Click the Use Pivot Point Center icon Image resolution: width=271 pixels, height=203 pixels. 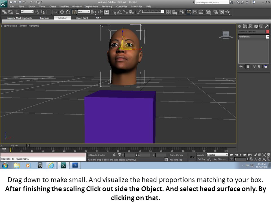[x=93, y=12]
